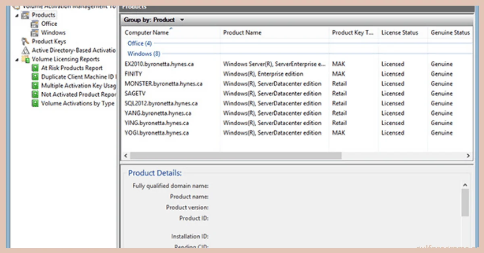The width and height of the screenshot is (484, 253).
Task: Click the Windows node icon under Products
Action: 35,33
